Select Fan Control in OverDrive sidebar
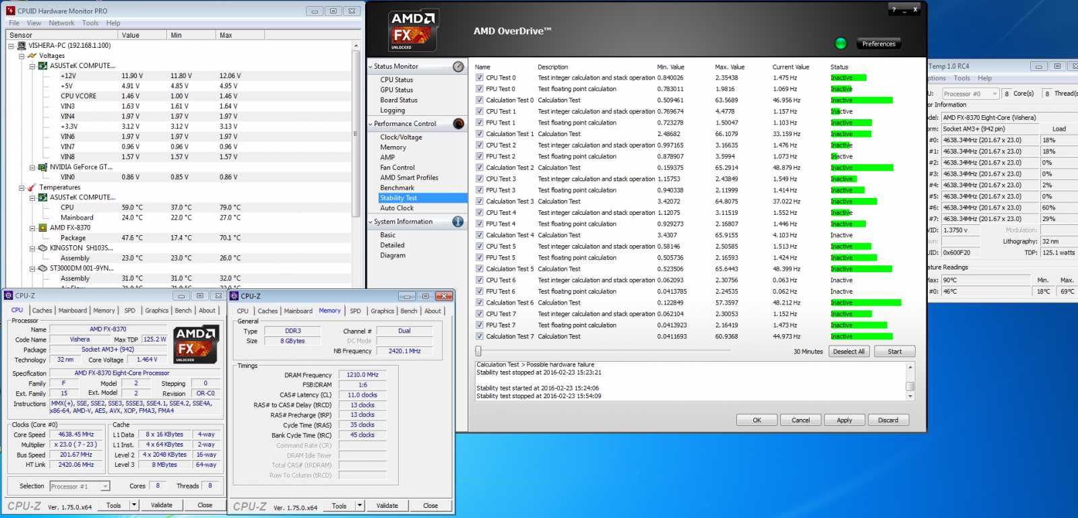This screenshot has width=1078, height=518. [398, 168]
